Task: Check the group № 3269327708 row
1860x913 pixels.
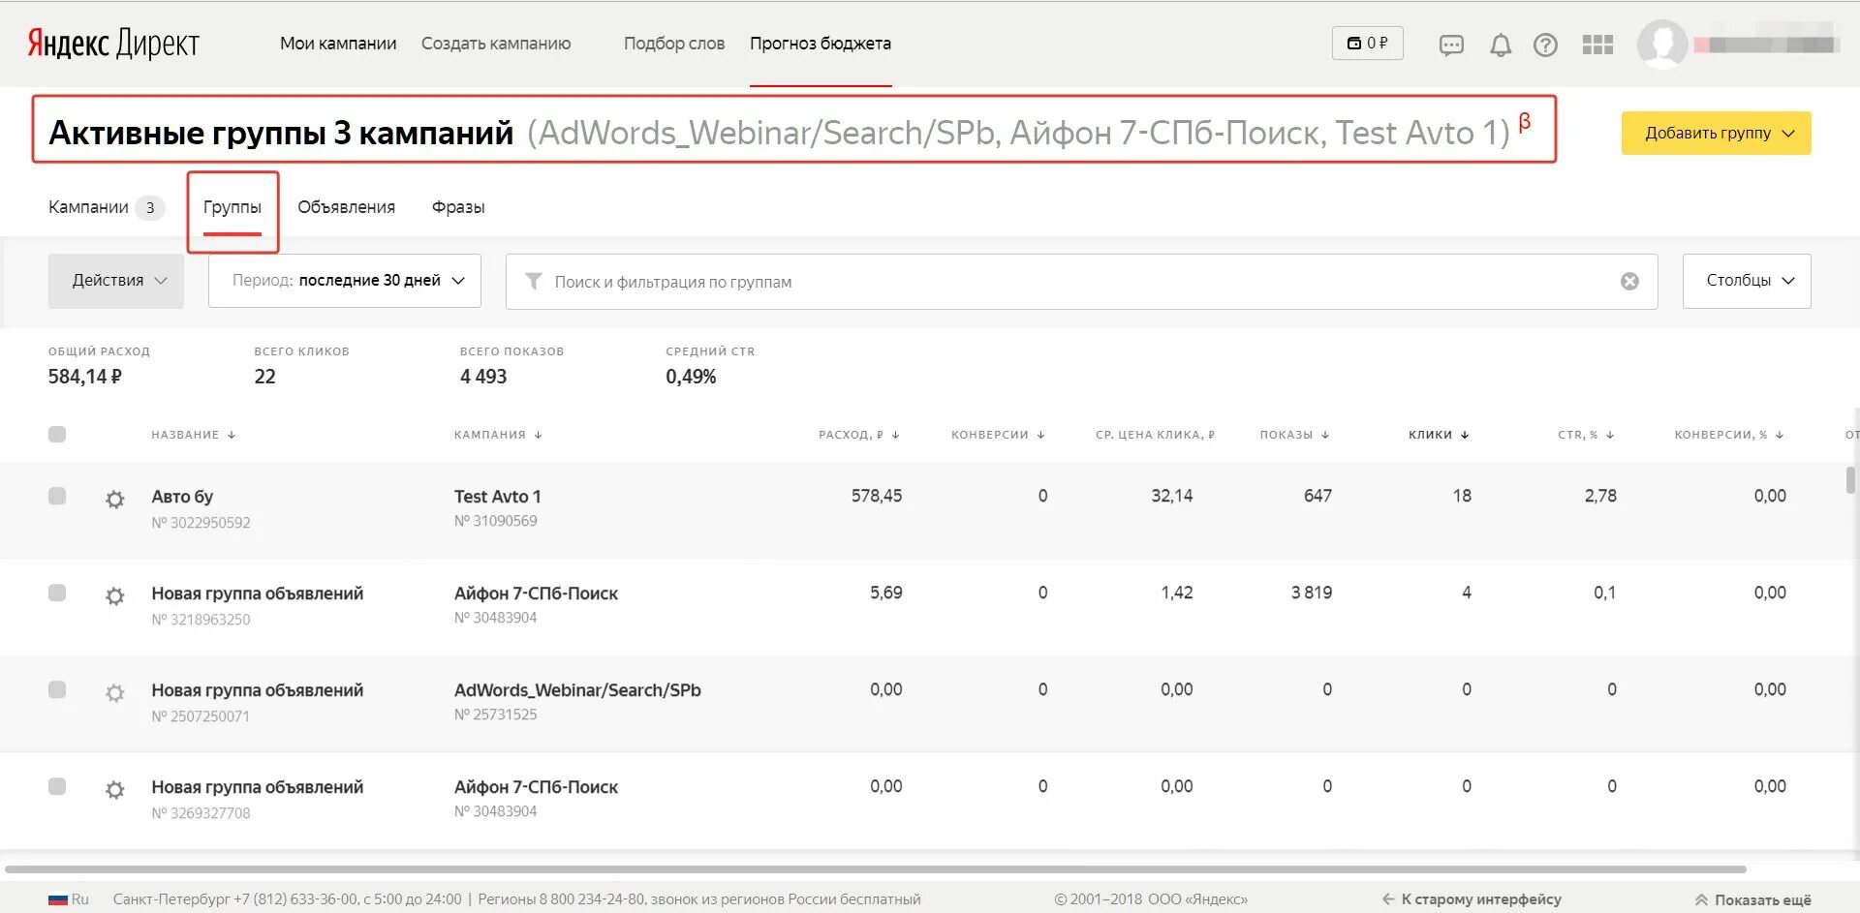Action: click(x=57, y=787)
